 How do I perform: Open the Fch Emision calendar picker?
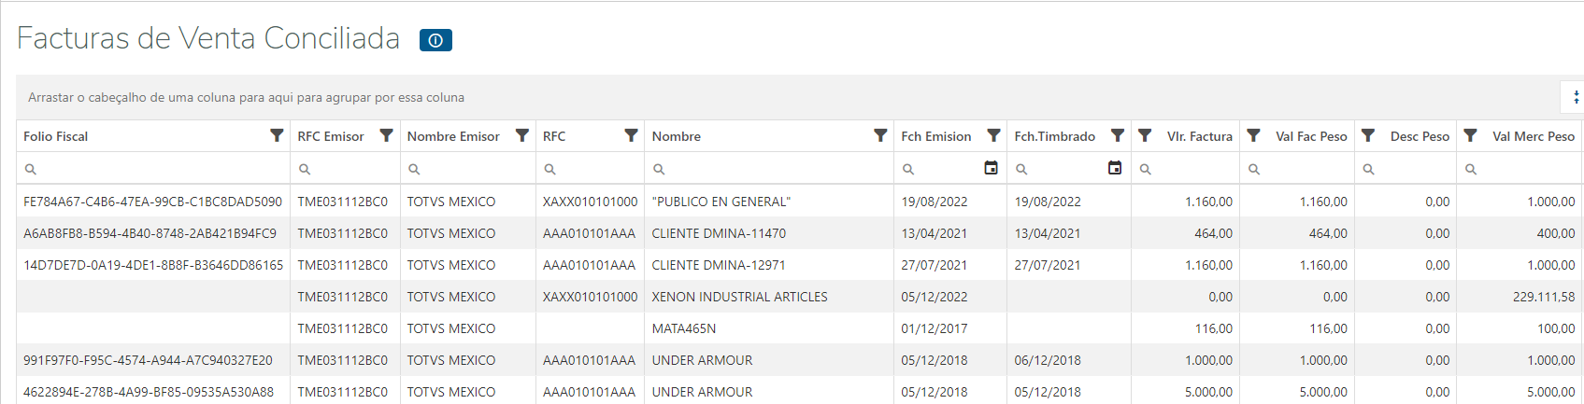[992, 168]
